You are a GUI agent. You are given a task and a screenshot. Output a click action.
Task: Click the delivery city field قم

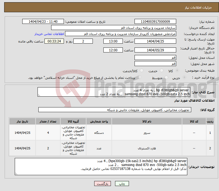(155, 64)
